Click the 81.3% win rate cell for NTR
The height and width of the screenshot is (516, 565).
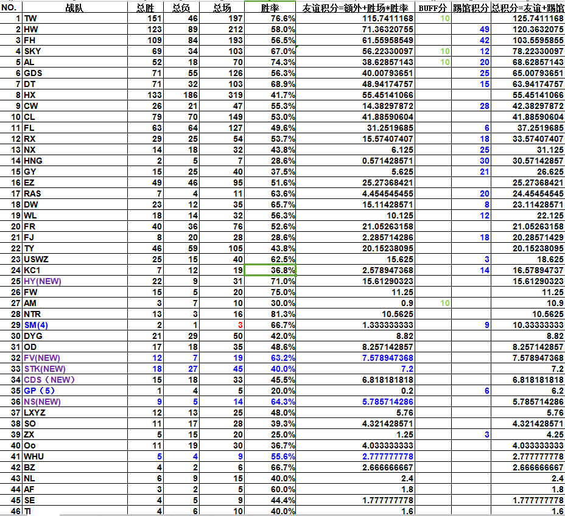pyautogui.click(x=270, y=314)
